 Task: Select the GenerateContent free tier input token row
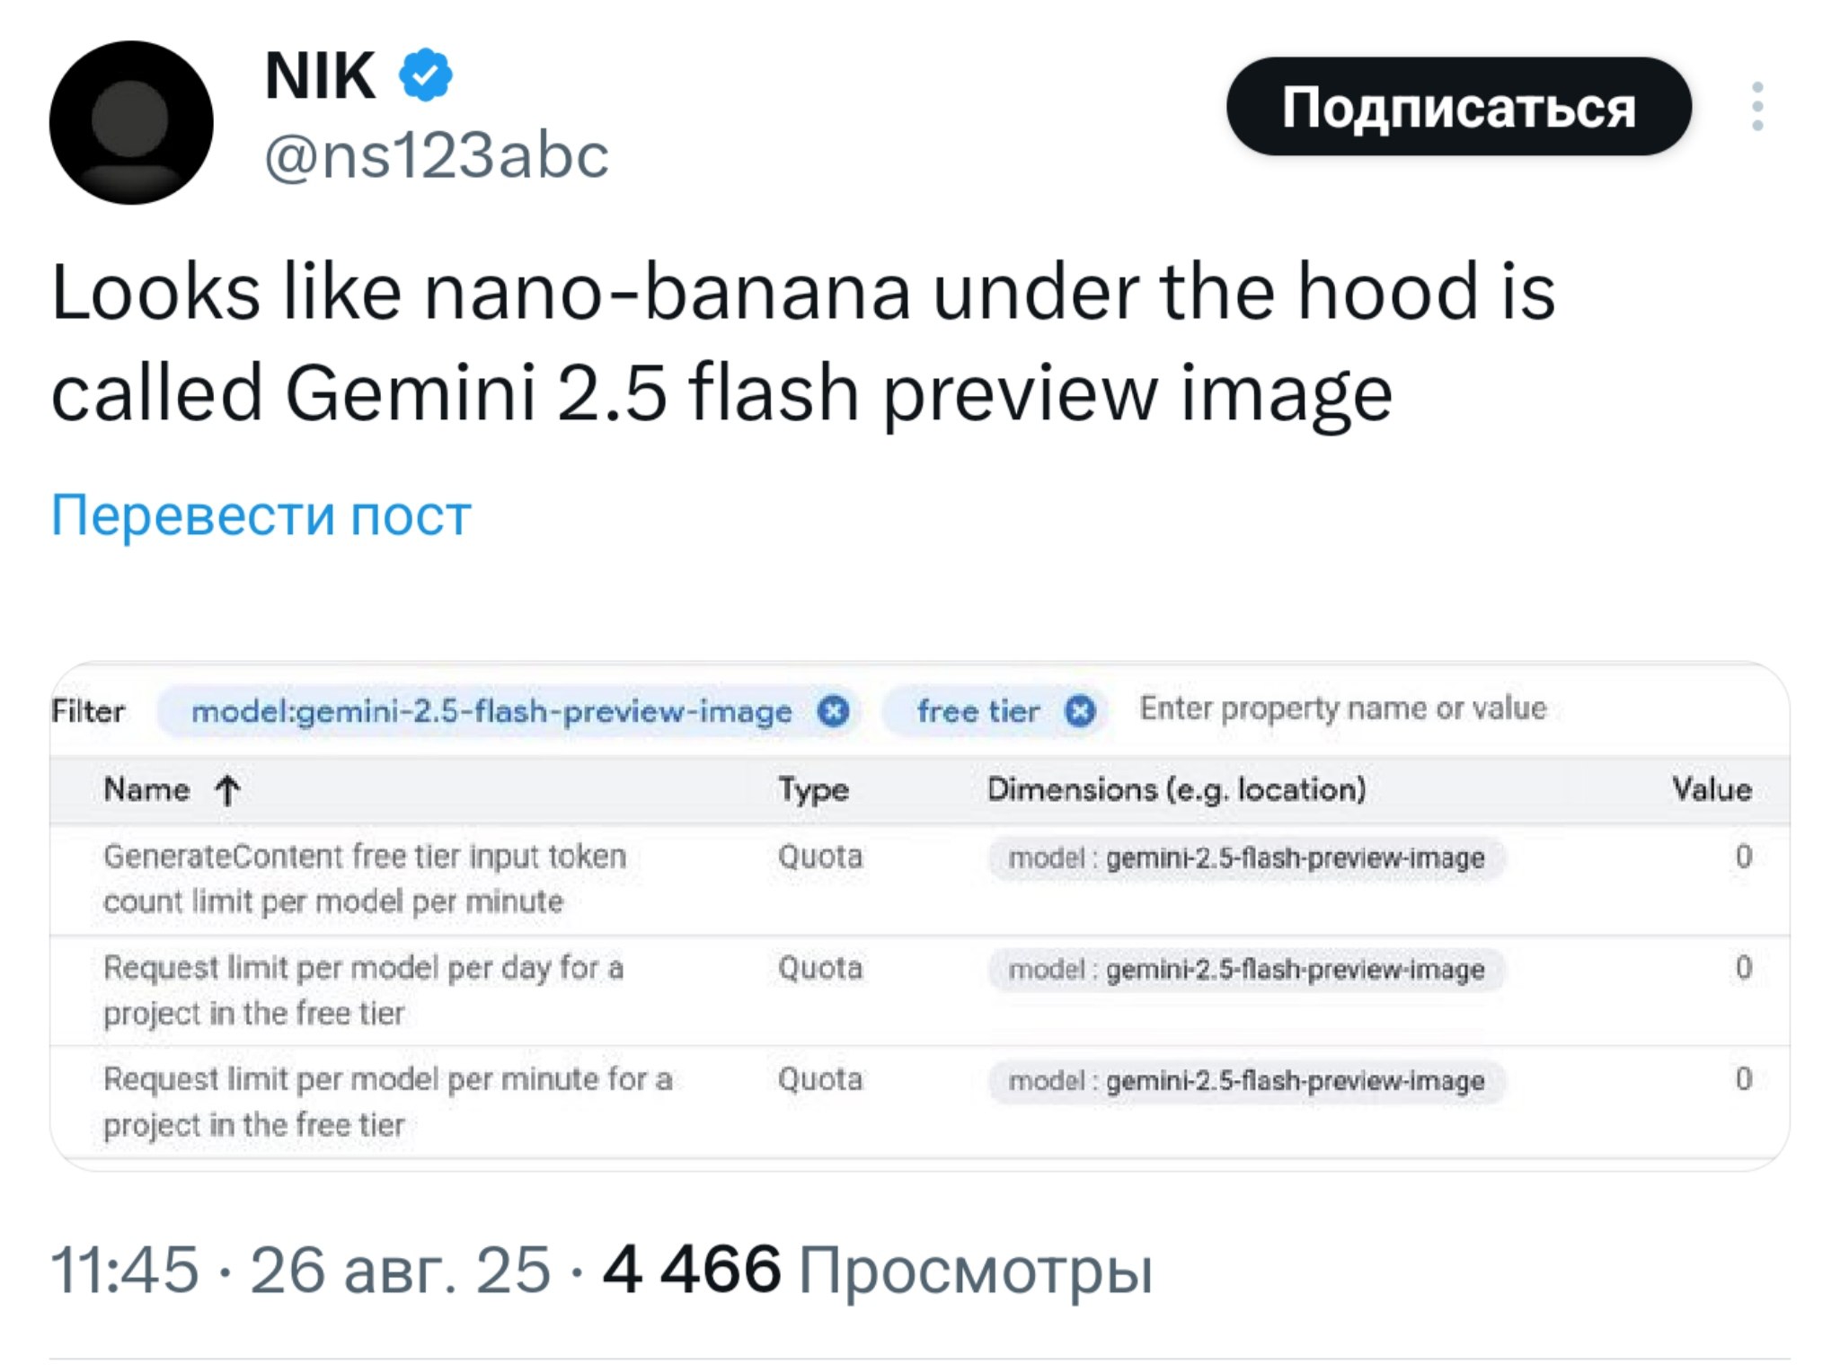[364, 878]
